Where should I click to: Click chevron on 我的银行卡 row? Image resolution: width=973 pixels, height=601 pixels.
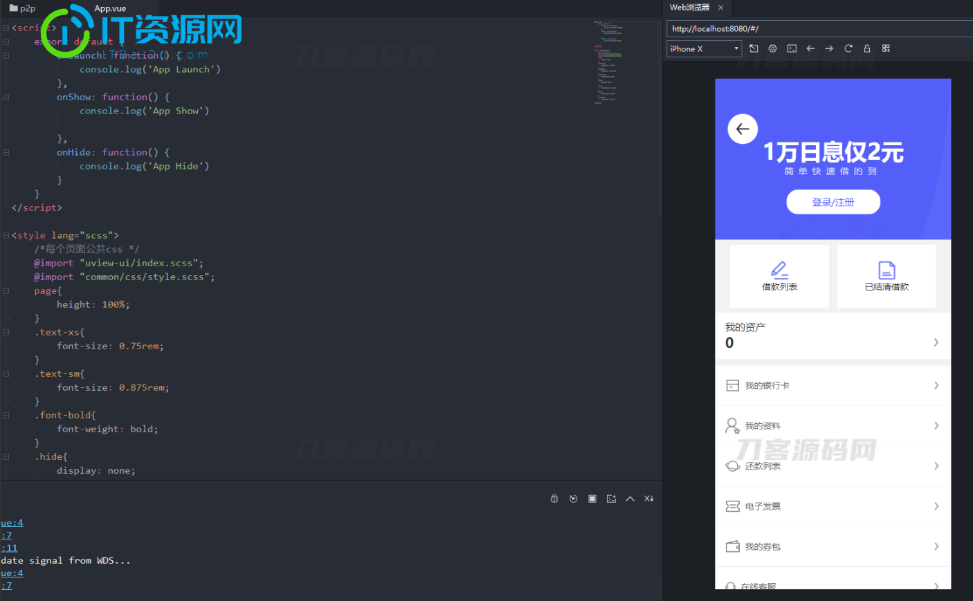(936, 385)
